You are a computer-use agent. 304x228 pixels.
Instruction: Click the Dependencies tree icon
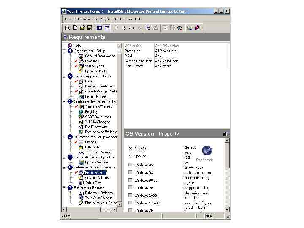point(81,96)
